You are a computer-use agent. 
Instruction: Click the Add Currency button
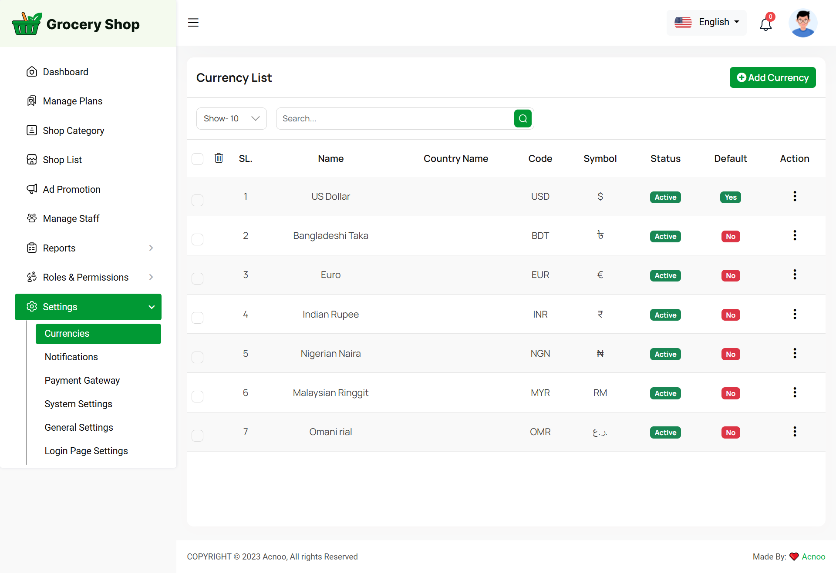pos(772,77)
